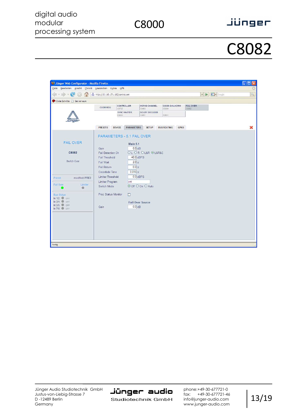Image resolution: width=293 pixels, height=415 pixels.
Task: Set Switch Mode to Auto
Action: point(146,186)
